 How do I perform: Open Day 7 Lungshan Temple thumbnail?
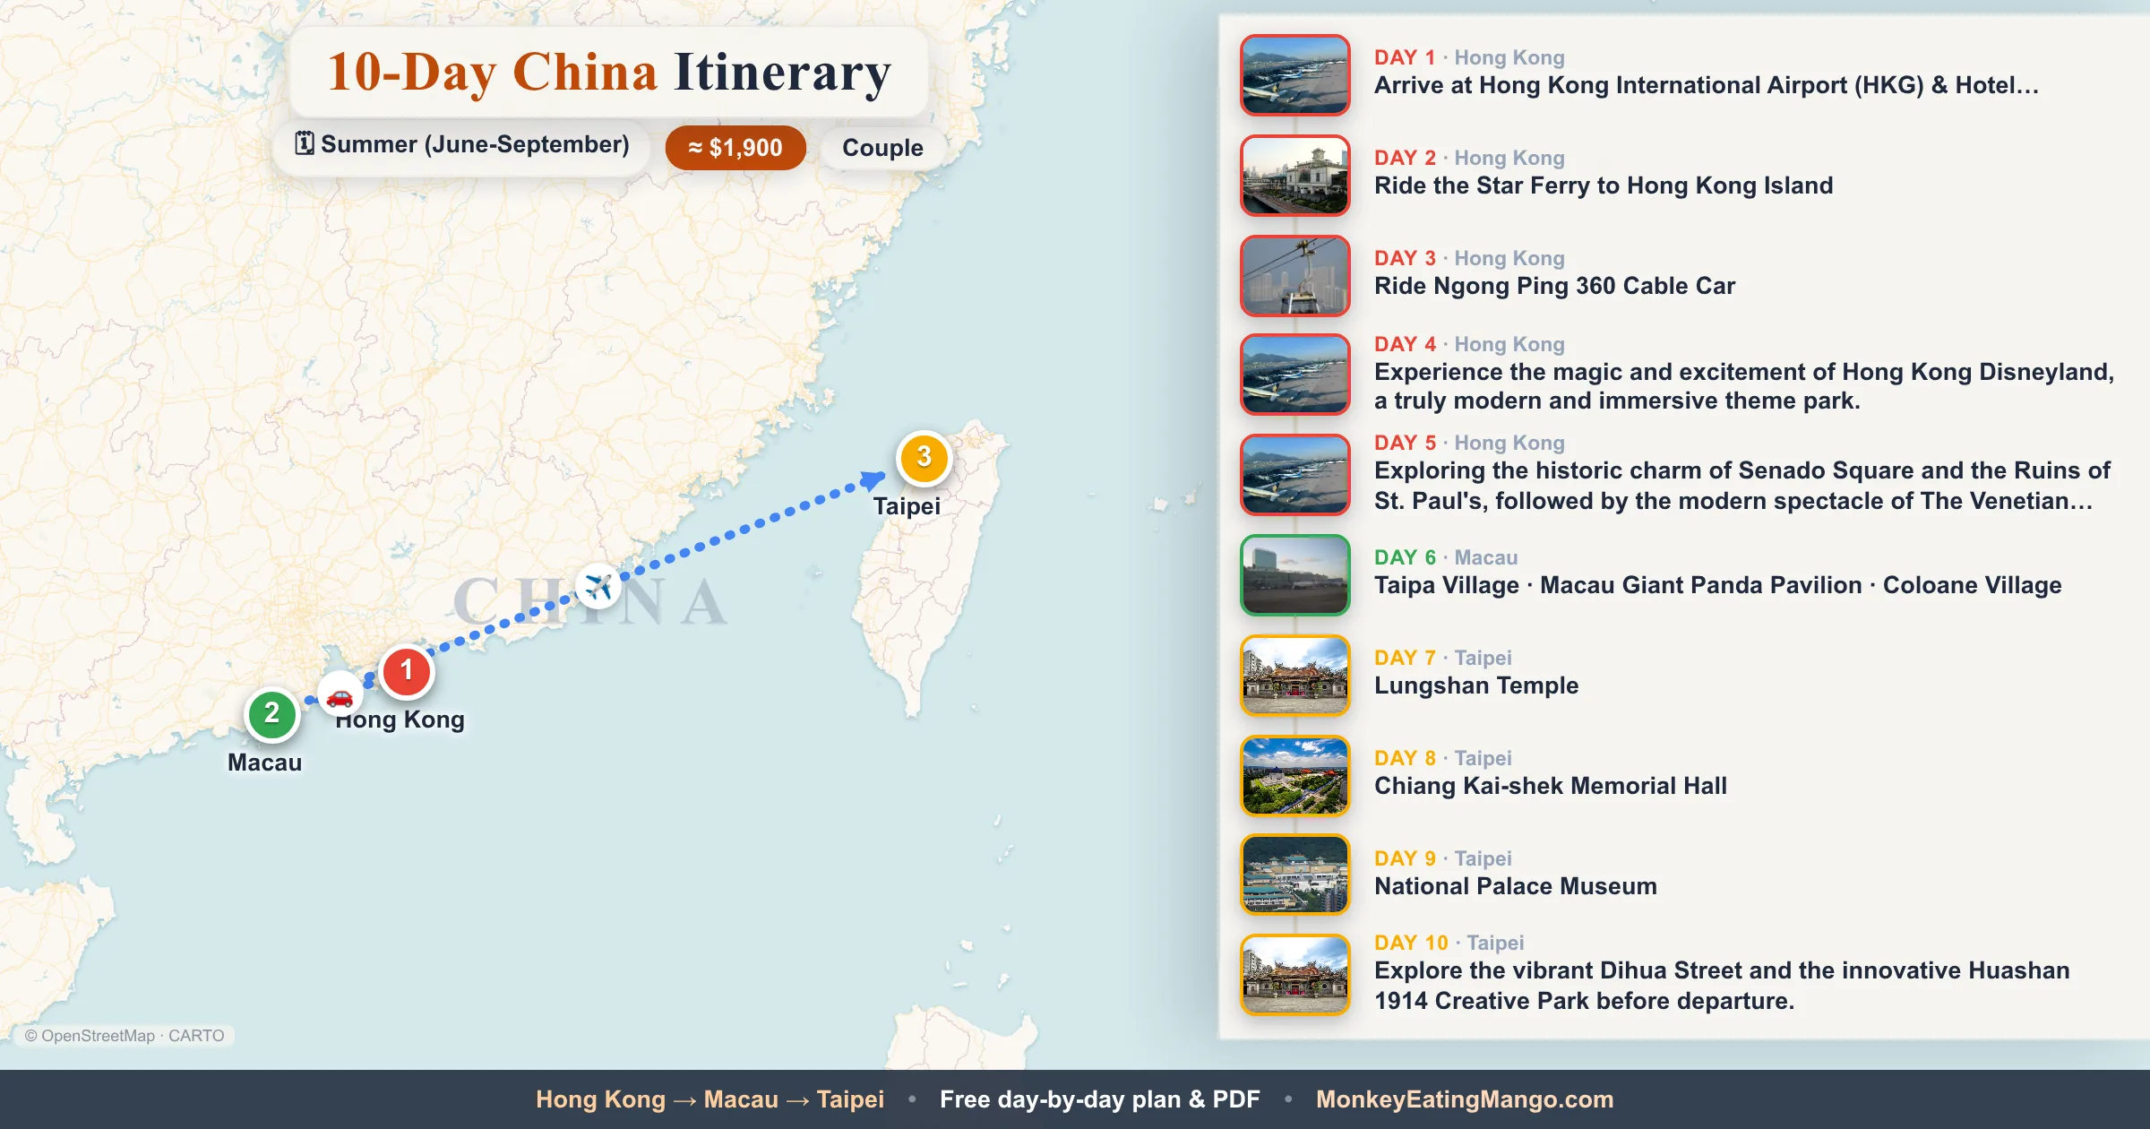point(1295,676)
